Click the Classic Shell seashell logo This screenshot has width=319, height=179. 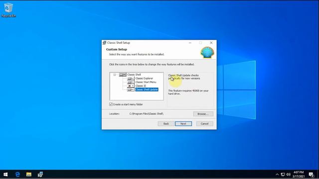pyautogui.click(x=207, y=52)
